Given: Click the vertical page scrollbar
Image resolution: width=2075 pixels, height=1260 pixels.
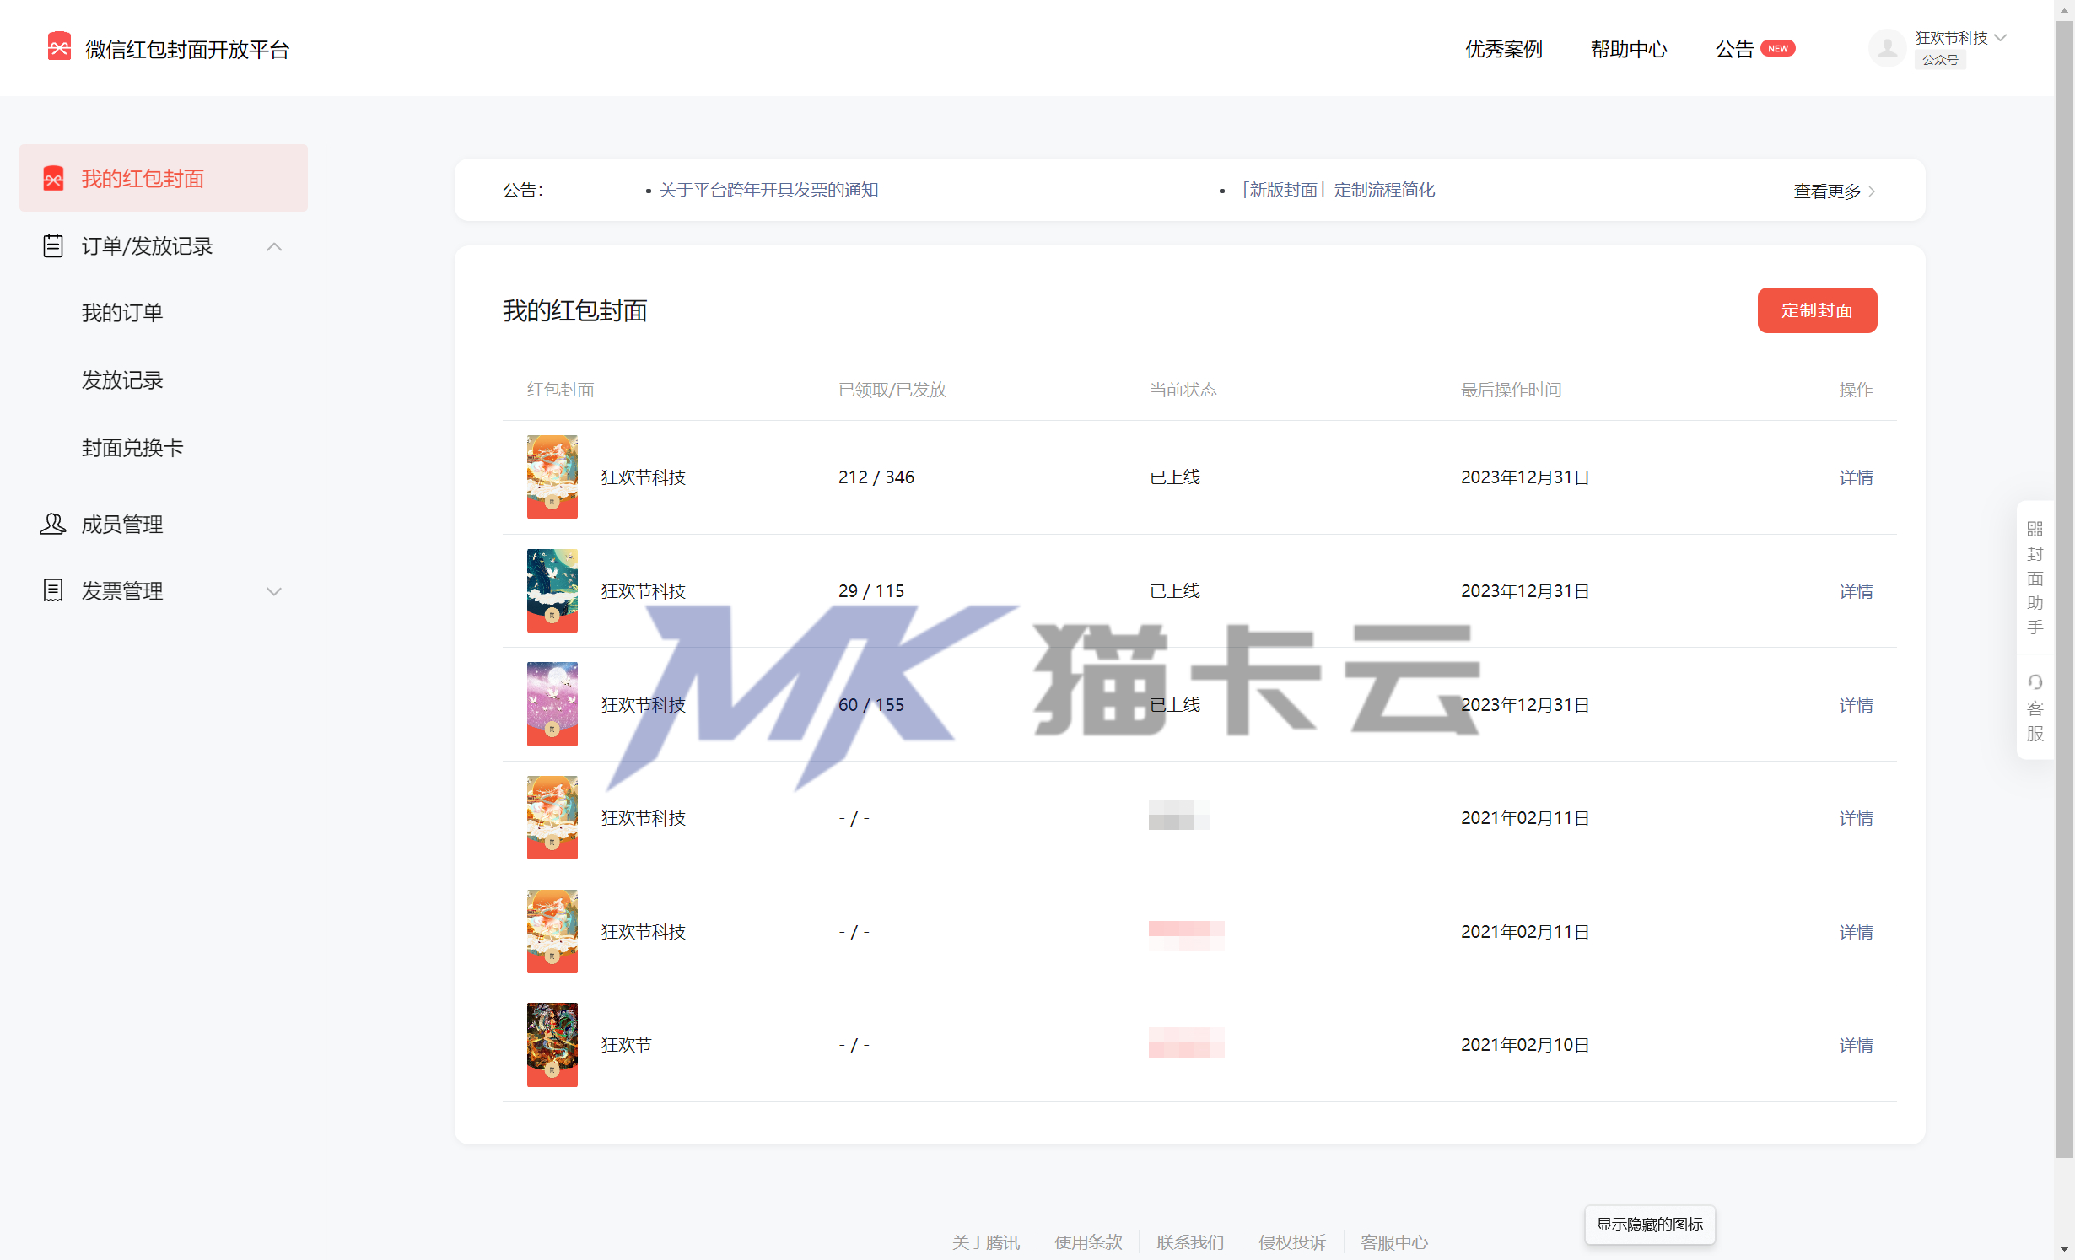Looking at the screenshot, I should pos(2064,590).
